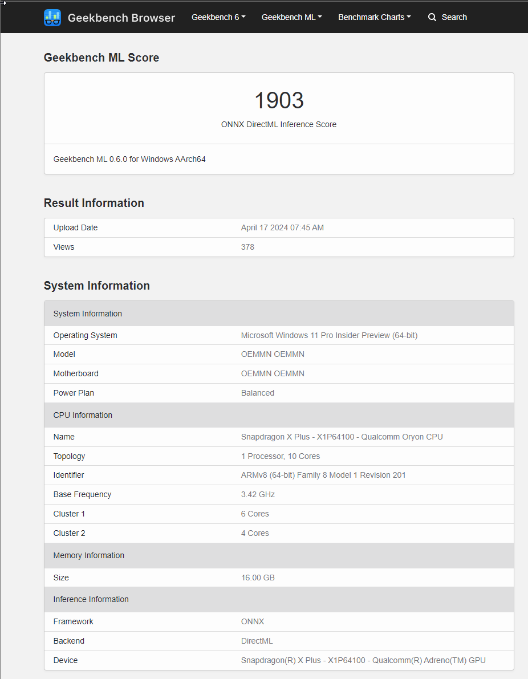Select the Upload Date value April 17 2024

point(282,227)
